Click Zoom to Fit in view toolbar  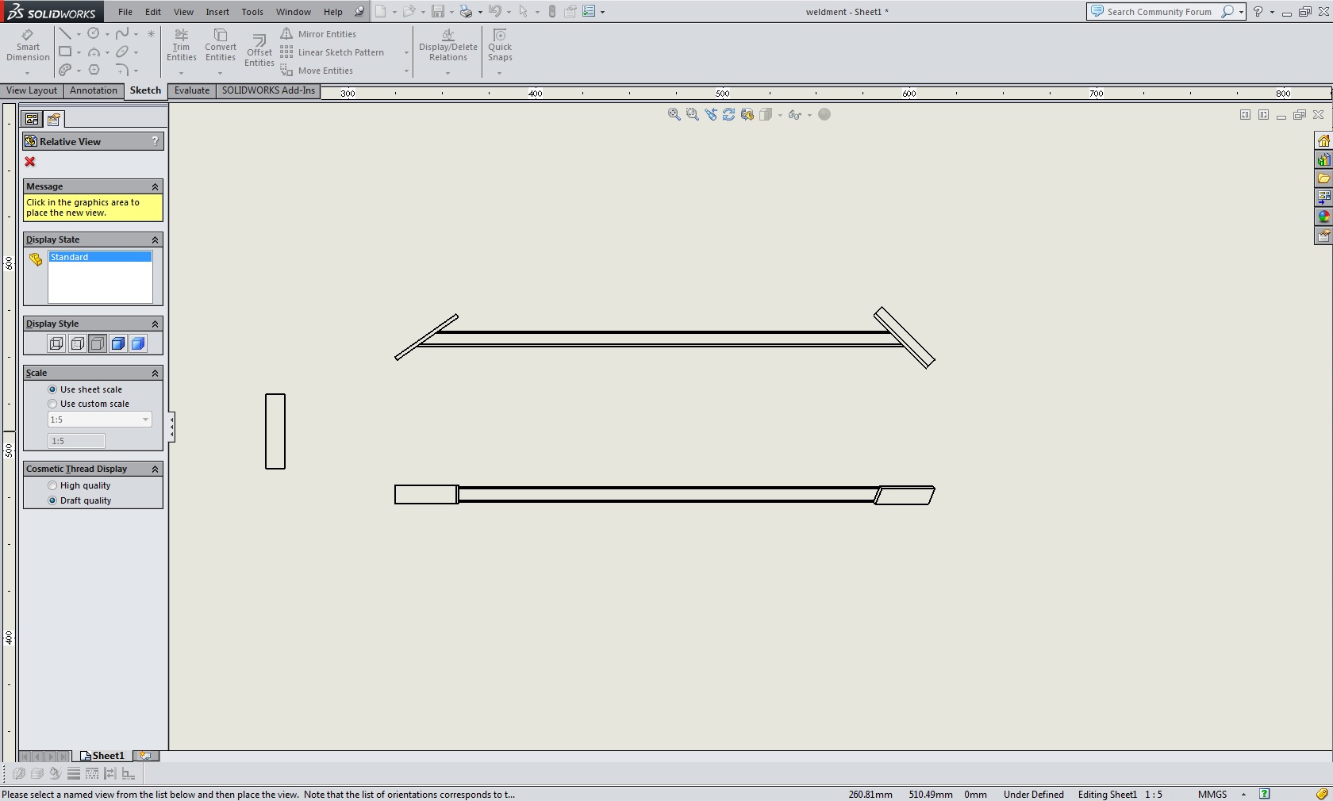[x=674, y=115]
